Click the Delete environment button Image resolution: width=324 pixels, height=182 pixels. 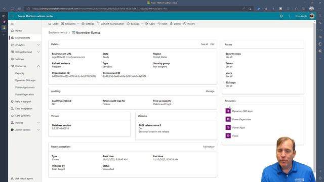[175, 24]
